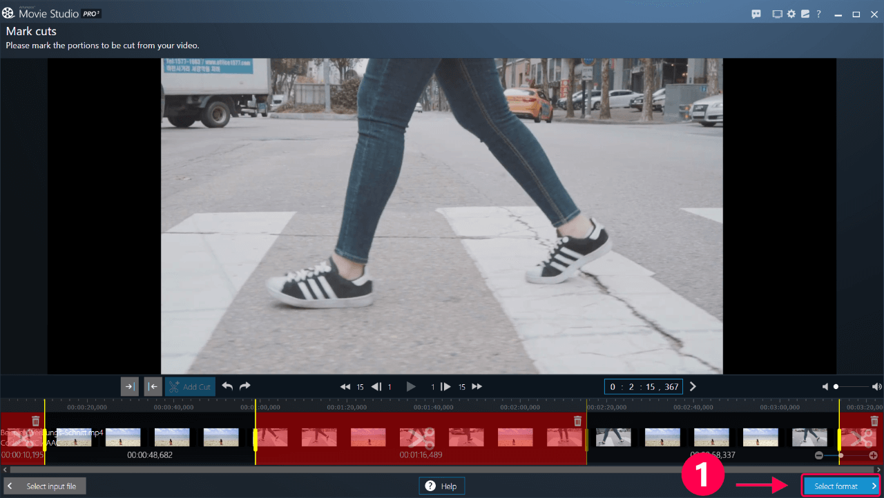This screenshot has height=498, width=884.
Task: Click the set cut end marker icon
Action: (153, 387)
